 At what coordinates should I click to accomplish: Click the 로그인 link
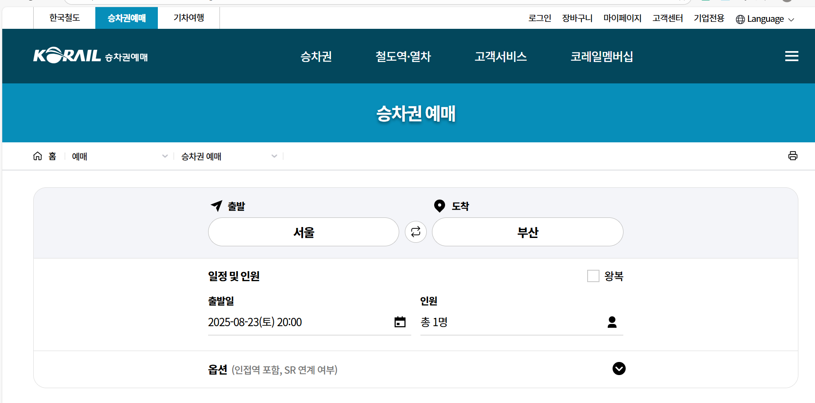[x=540, y=18]
